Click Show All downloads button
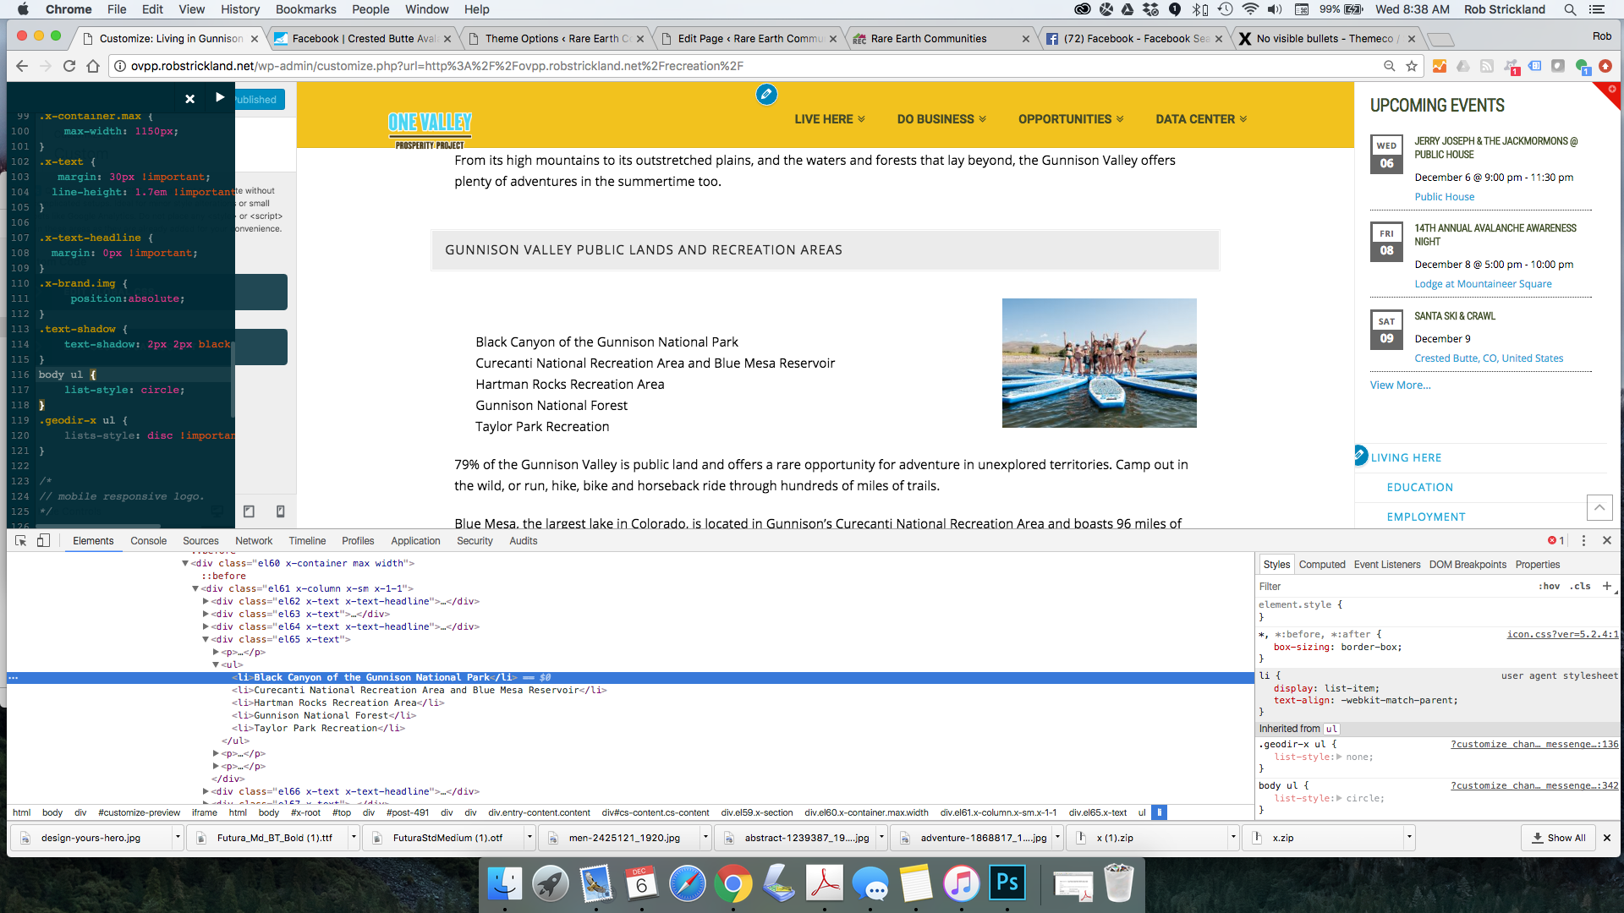 1558,838
